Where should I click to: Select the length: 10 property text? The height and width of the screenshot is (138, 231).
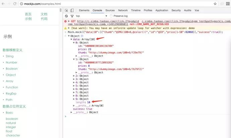(83, 102)
